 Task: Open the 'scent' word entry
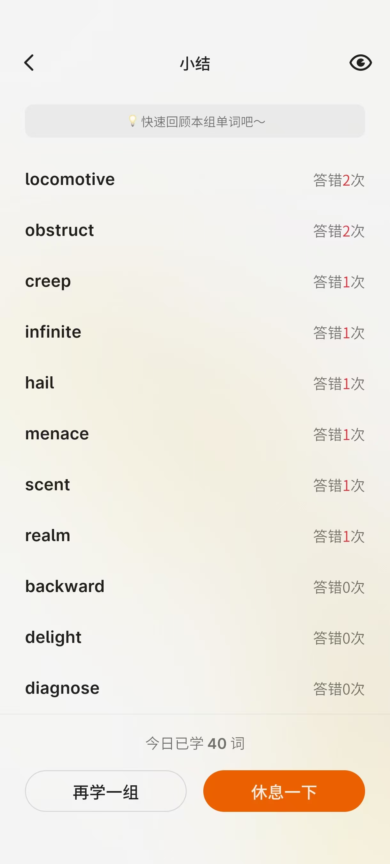(48, 485)
